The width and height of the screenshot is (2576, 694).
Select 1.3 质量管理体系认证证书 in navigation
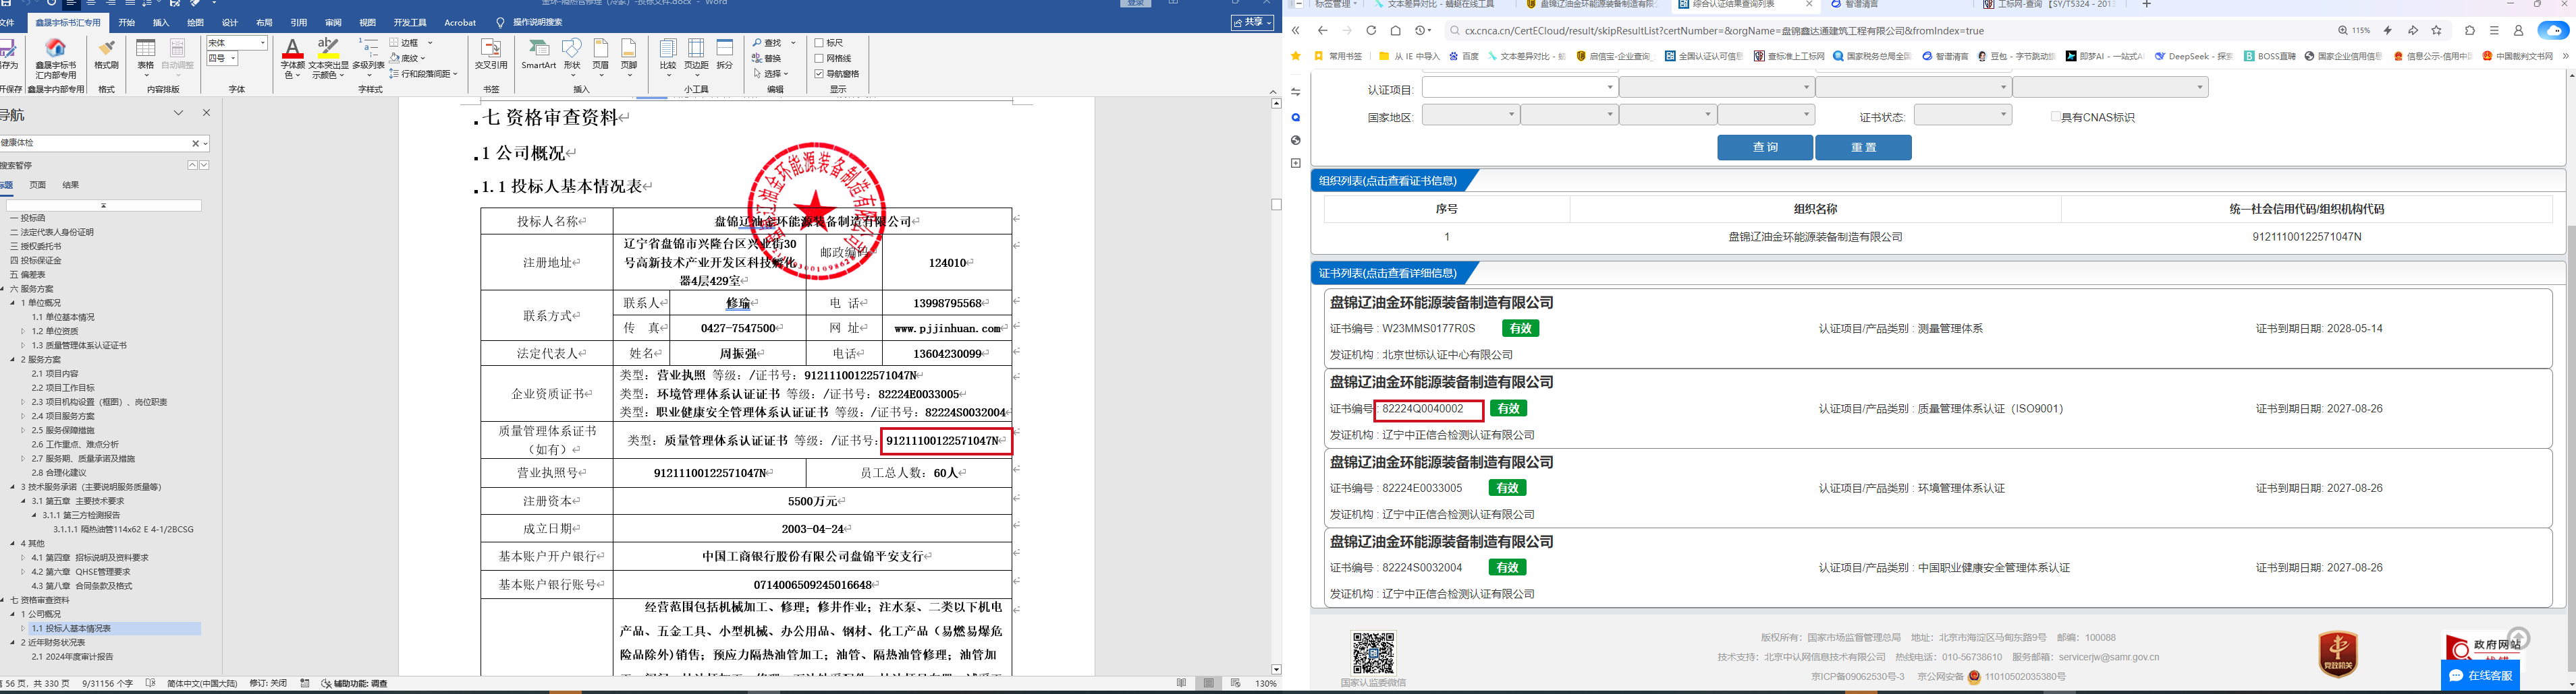tap(79, 346)
